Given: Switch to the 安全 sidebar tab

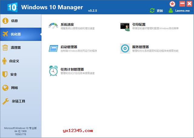Looking at the screenshot, I should pos(21,74).
